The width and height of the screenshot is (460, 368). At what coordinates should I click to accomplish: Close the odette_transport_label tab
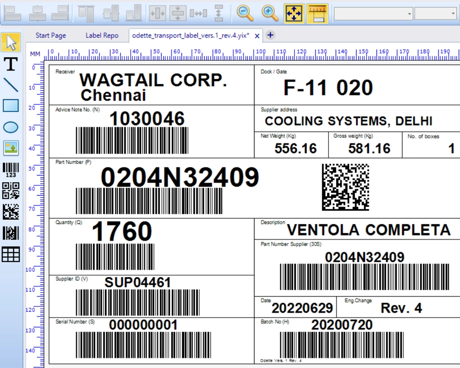[257, 35]
